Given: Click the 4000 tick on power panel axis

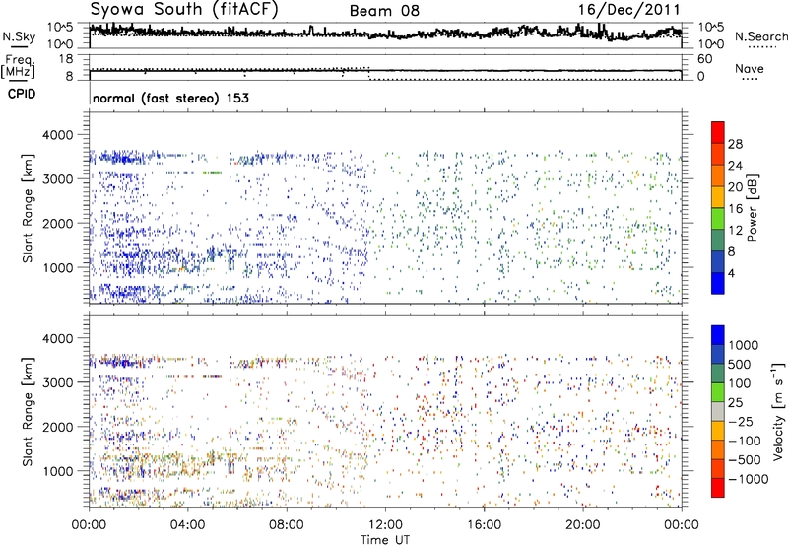Looking at the screenshot, I should tap(58, 135).
